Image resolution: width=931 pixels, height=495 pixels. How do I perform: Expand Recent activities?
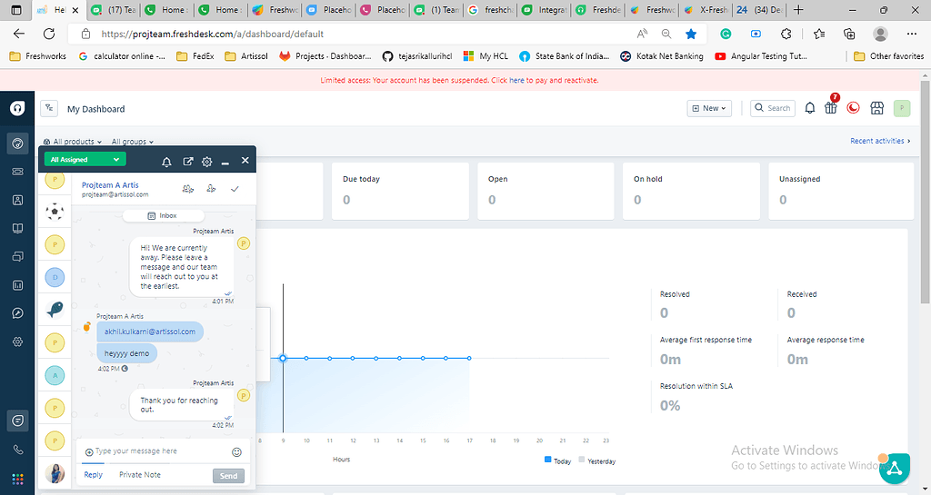click(880, 141)
